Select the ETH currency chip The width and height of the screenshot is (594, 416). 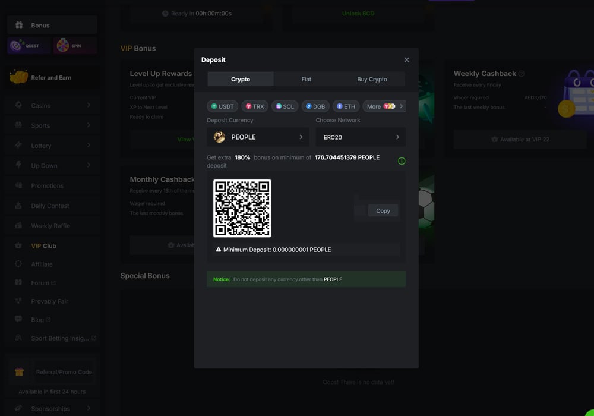[x=346, y=106]
